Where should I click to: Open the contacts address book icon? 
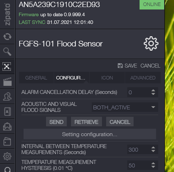pyautogui.click(x=7, y=112)
